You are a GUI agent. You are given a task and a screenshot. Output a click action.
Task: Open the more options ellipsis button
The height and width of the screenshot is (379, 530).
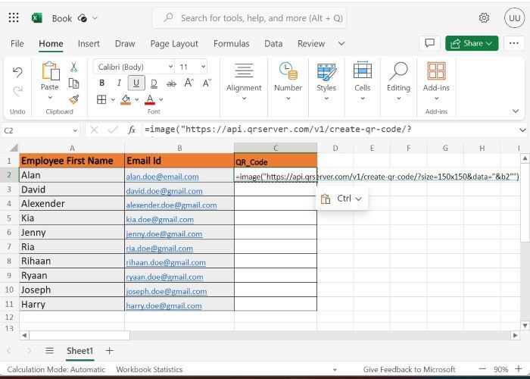pyautogui.click(x=514, y=43)
